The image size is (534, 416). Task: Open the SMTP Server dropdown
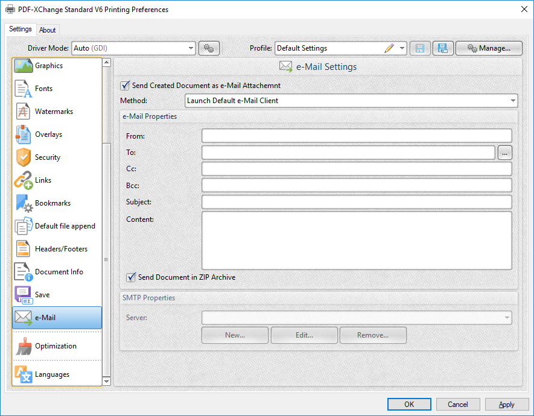point(357,318)
